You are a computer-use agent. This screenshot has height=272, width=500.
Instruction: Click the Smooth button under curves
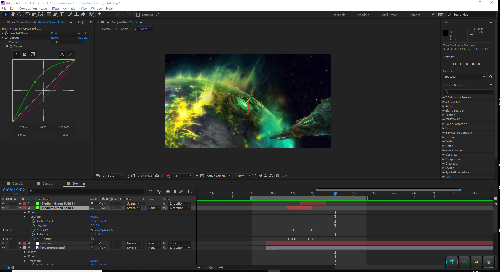[64, 127]
